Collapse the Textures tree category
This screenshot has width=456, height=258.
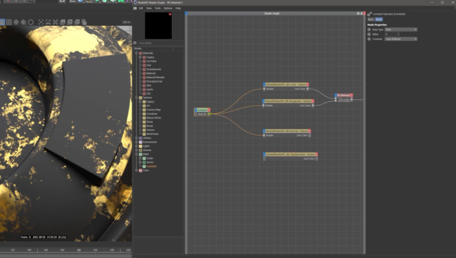click(136, 98)
